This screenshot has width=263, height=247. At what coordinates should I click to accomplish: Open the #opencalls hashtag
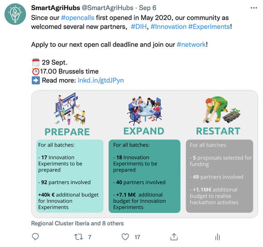pos(78,18)
